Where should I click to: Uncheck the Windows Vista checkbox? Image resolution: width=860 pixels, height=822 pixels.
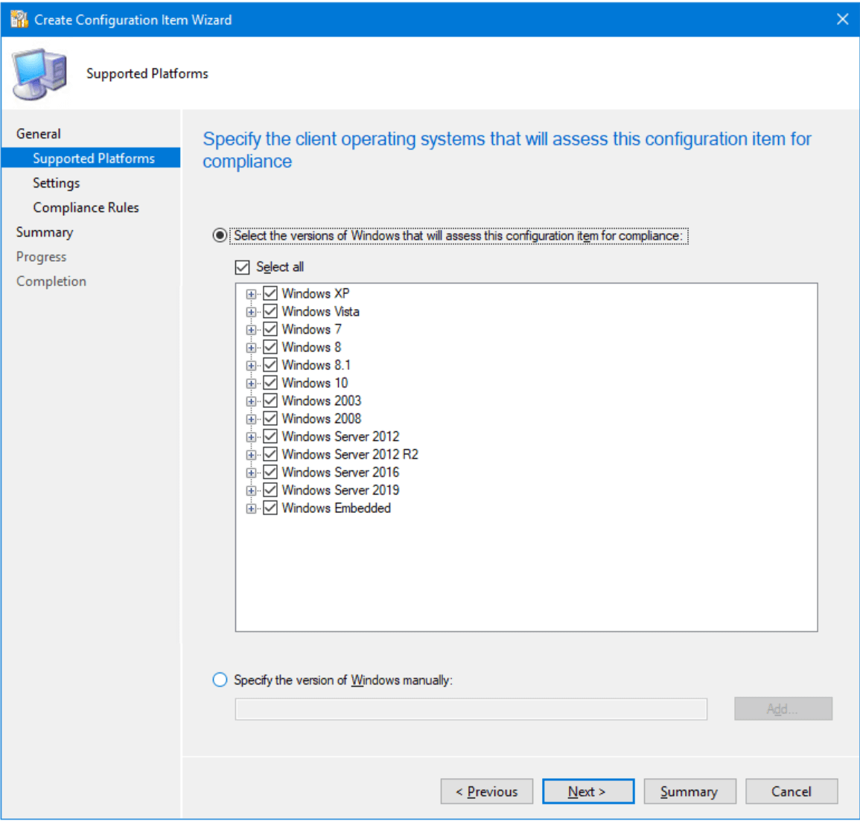(270, 311)
